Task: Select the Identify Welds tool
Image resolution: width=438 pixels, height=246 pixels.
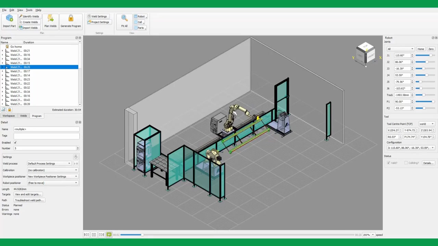Action: pos(29,16)
